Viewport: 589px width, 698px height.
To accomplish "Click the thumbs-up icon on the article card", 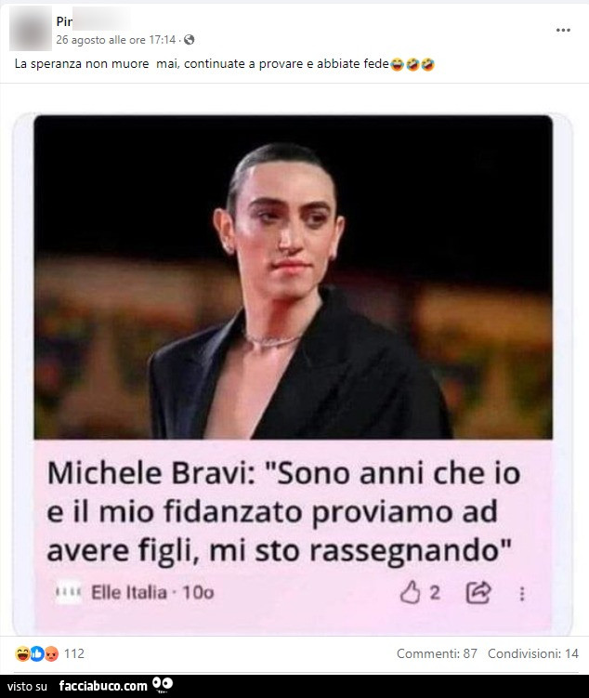I will pos(410,592).
